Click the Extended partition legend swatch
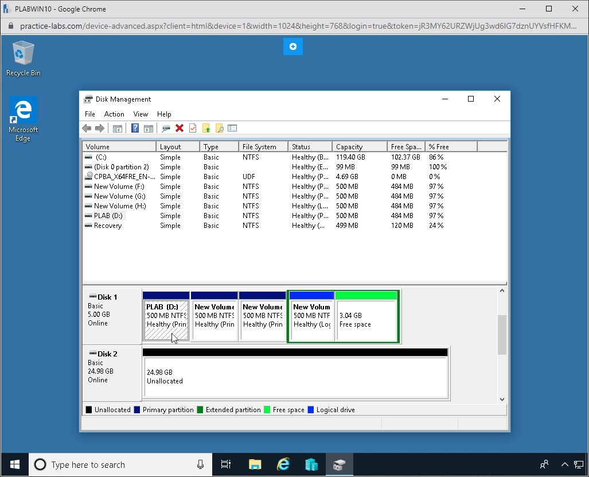Image resolution: width=589 pixels, height=477 pixels. (x=200, y=410)
